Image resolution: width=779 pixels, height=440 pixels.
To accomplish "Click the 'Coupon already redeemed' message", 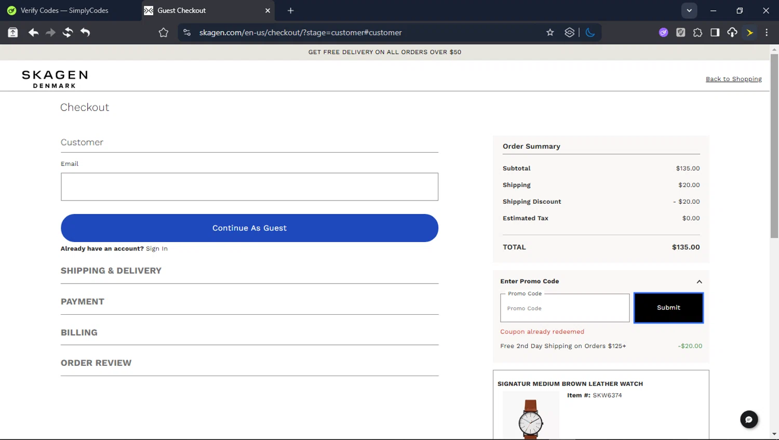I will coord(542,331).
